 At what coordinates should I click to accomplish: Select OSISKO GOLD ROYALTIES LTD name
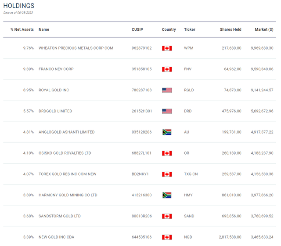coord(65,153)
